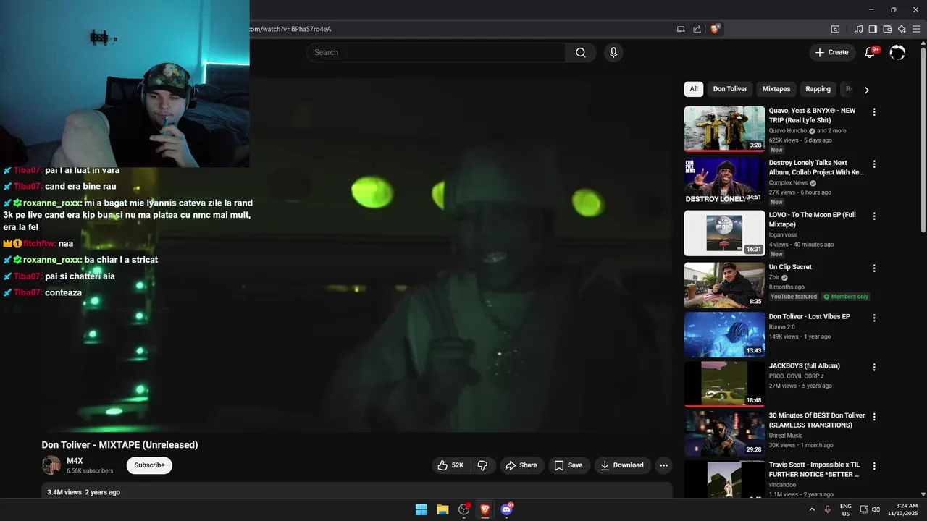Image resolution: width=927 pixels, height=521 pixels.
Task: Open options for Un Clip Secret video
Action: (874, 268)
